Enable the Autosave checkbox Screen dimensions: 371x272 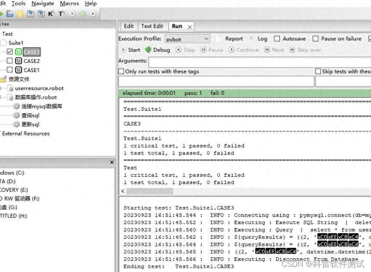(276, 38)
